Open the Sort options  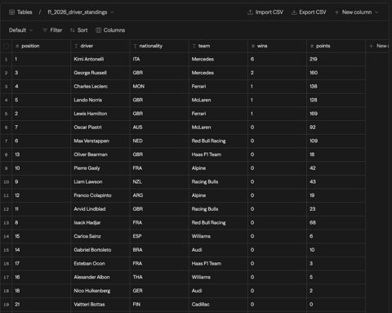tap(78, 30)
